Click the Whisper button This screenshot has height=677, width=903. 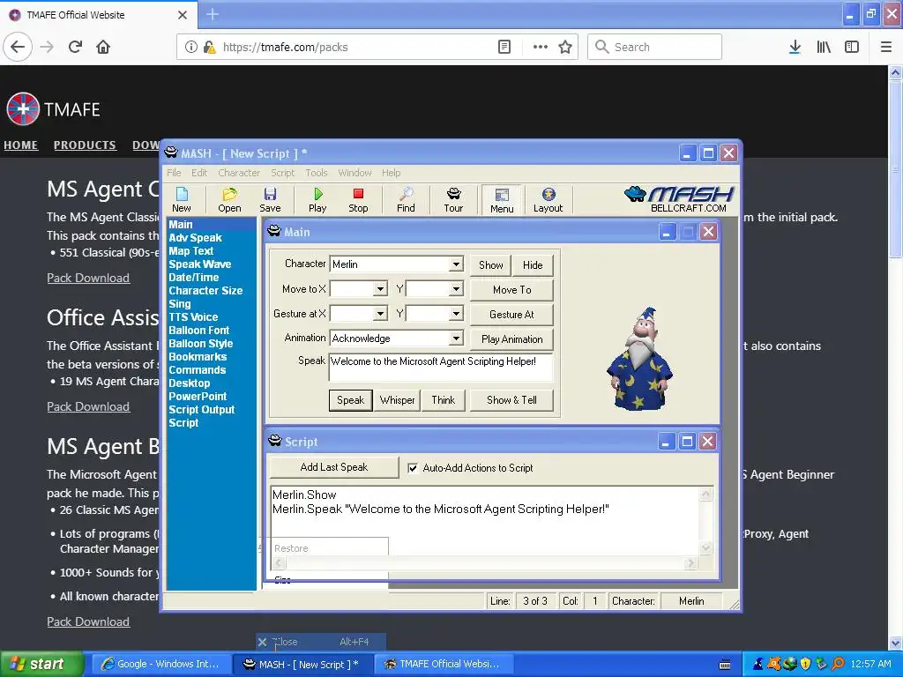click(398, 400)
